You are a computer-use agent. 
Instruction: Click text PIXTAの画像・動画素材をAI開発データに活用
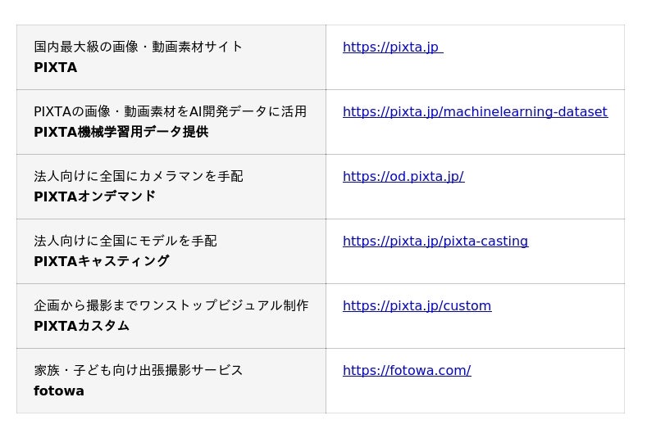170,111
